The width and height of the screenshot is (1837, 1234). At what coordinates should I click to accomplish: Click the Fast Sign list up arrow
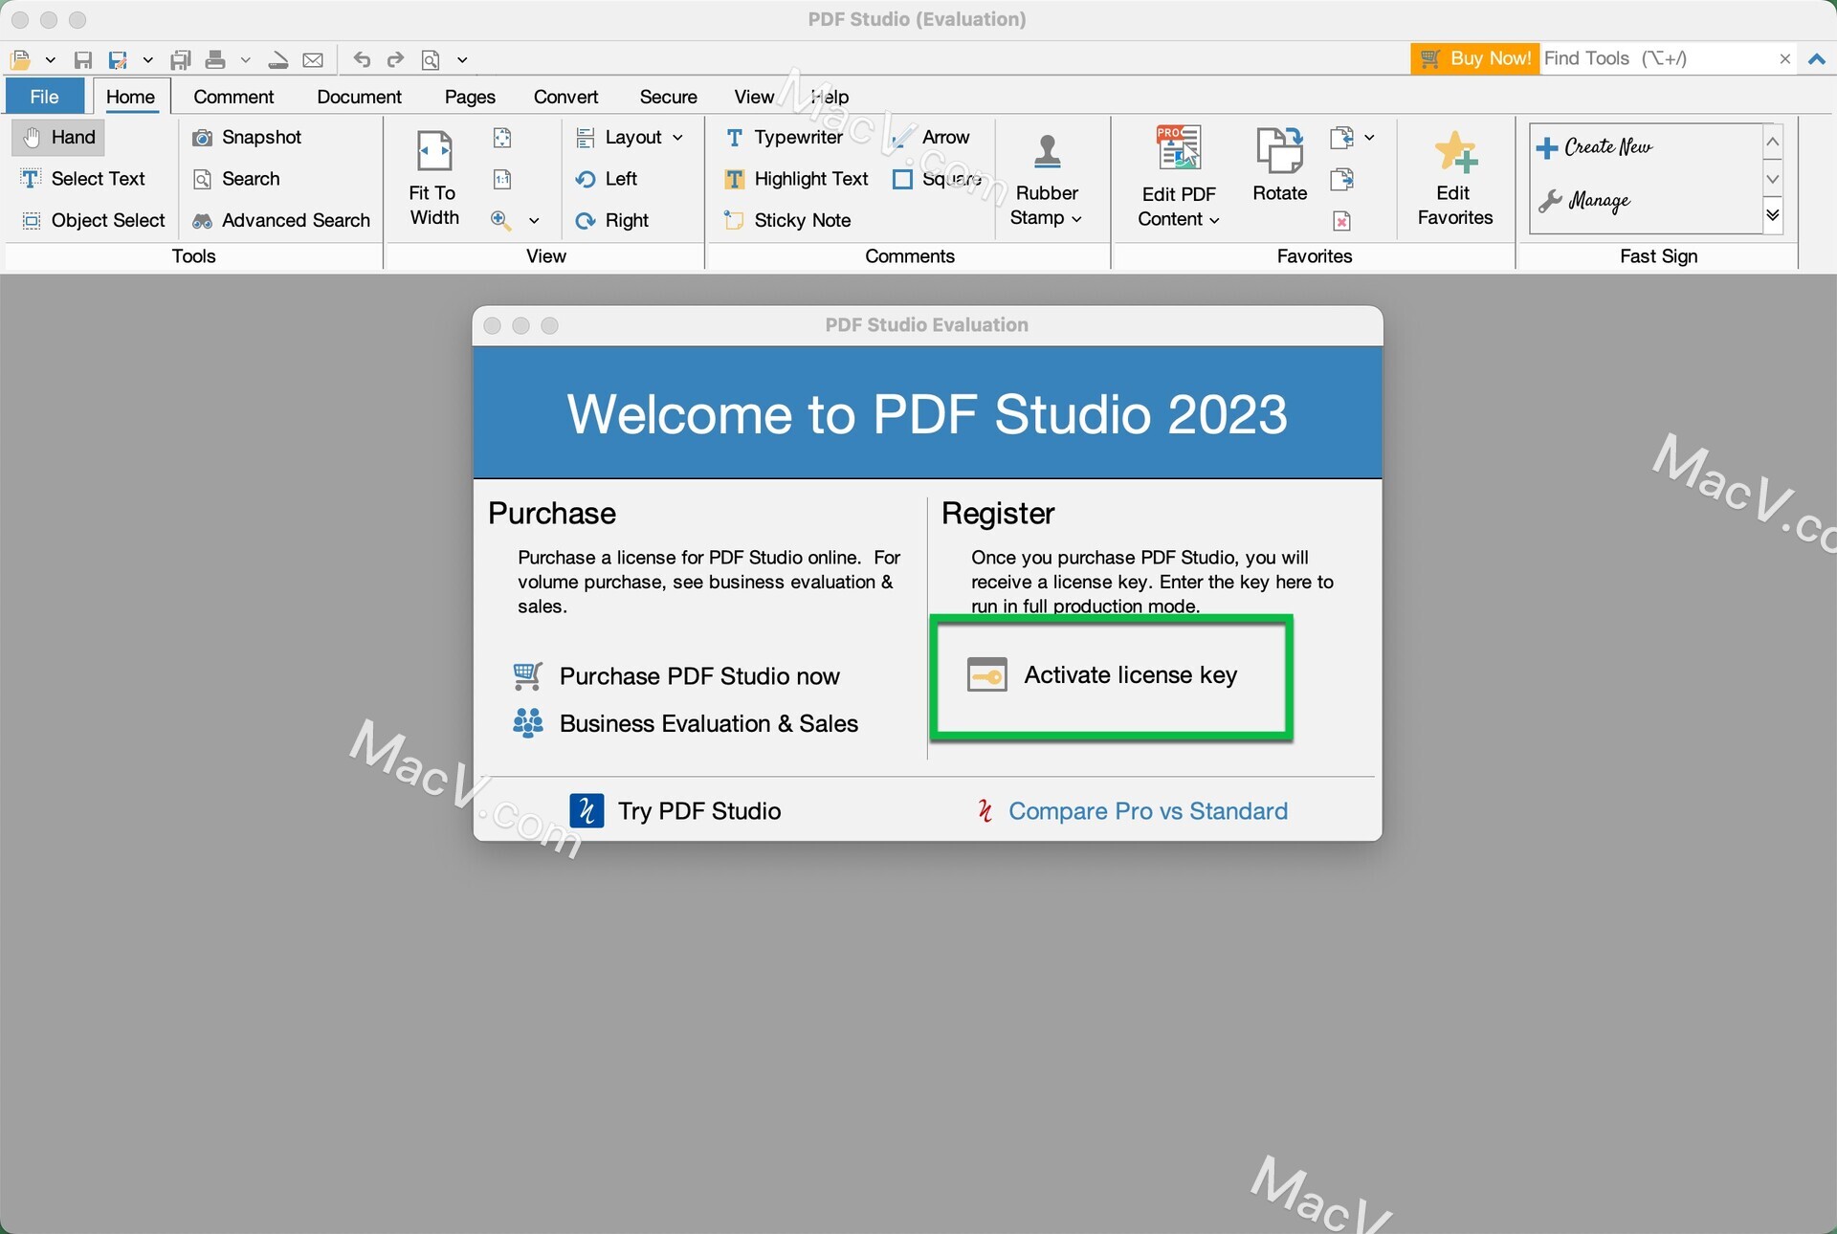click(x=1773, y=142)
